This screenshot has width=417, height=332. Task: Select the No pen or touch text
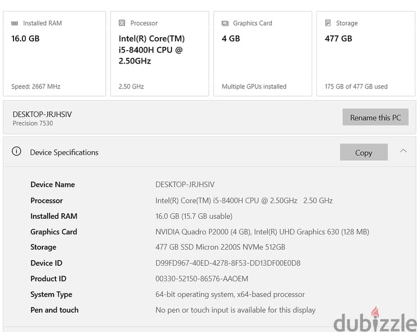click(236, 310)
